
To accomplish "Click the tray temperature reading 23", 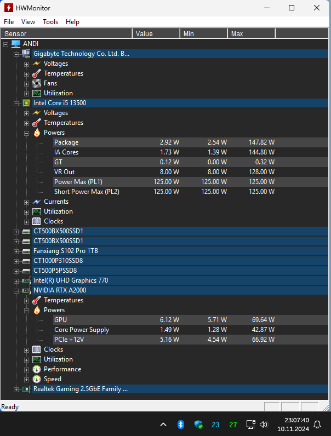I will [x=215, y=424].
